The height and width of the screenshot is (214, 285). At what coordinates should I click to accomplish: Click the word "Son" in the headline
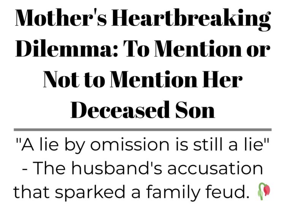195,109
